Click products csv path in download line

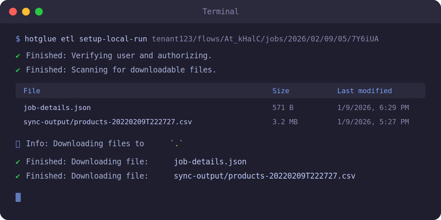point(265,176)
